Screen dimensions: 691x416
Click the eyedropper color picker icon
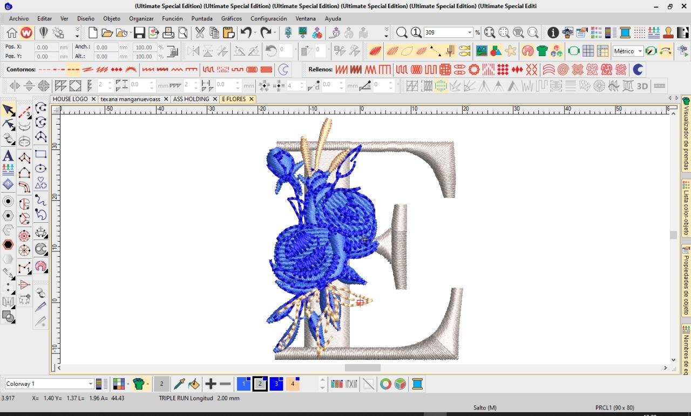click(179, 384)
